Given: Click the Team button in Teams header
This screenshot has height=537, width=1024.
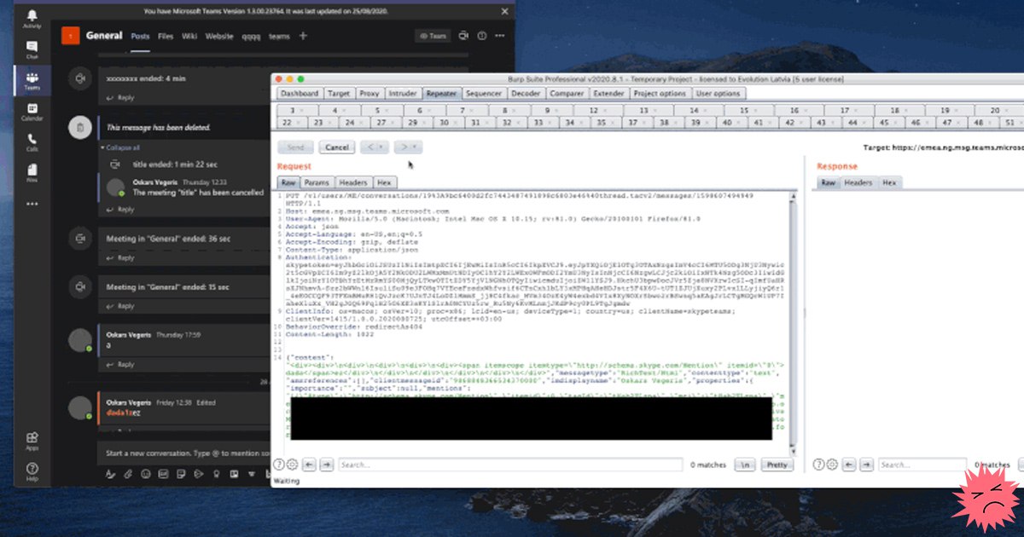Looking at the screenshot, I should point(433,36).
